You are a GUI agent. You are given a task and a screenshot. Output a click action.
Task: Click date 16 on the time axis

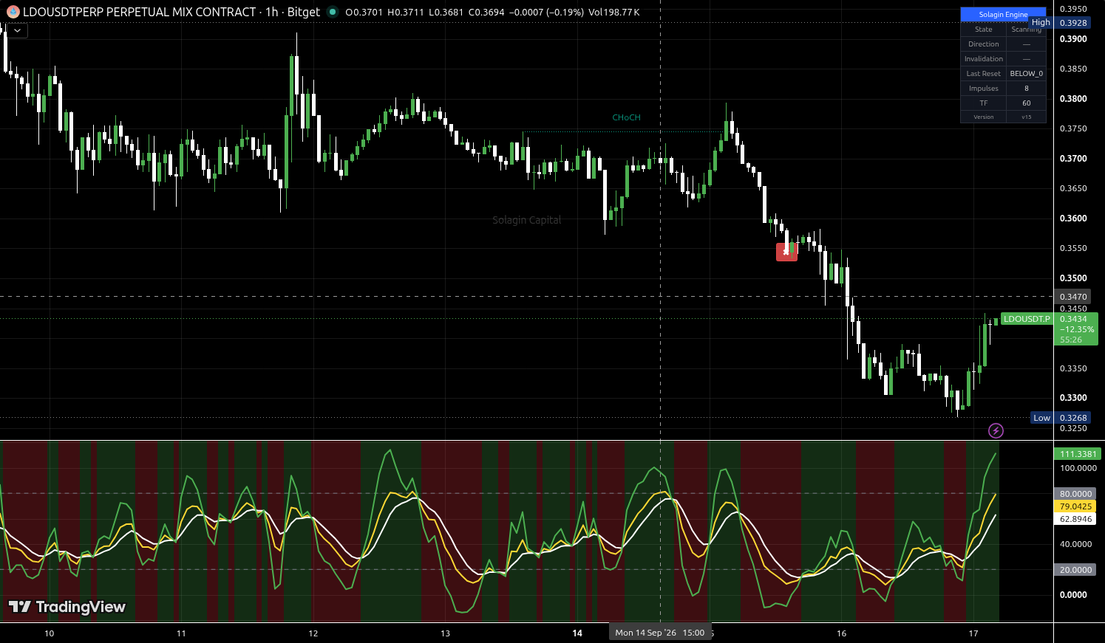click(841, 633)
